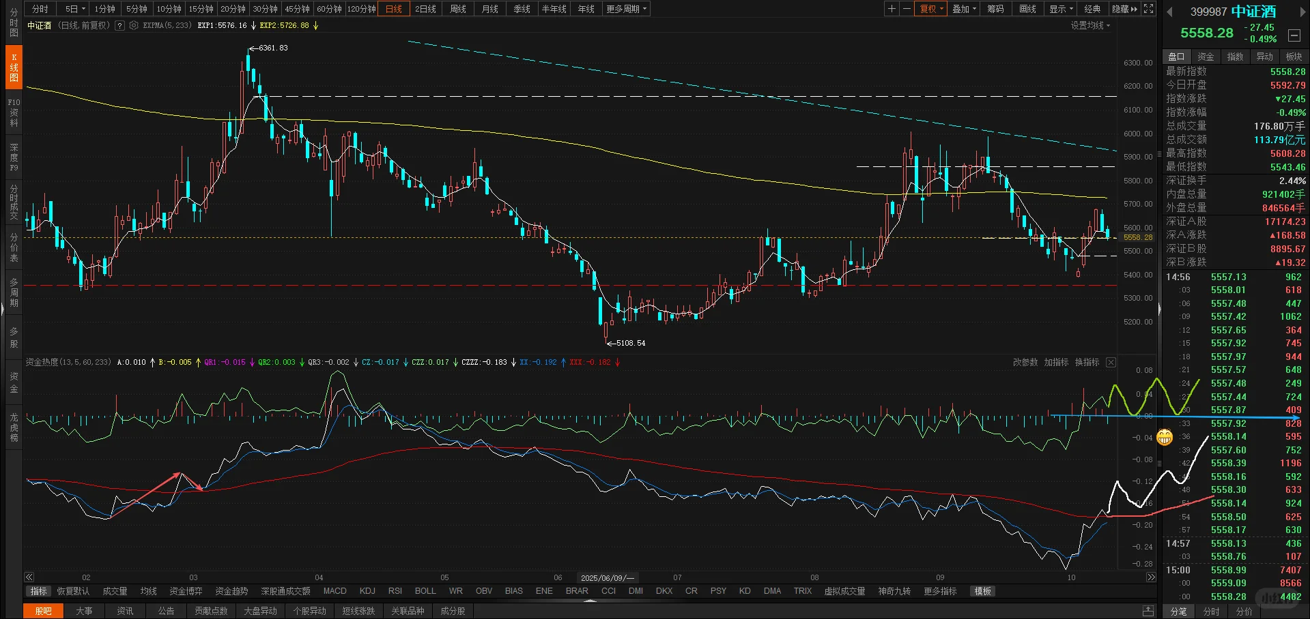
Task: Open 更多指标 indicator list
Action: [x=940, y=591]
